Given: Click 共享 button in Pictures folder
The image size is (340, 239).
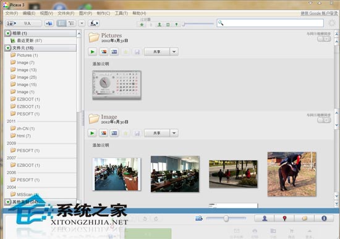Looking at the screenshot, I should [x=157, y=52].
